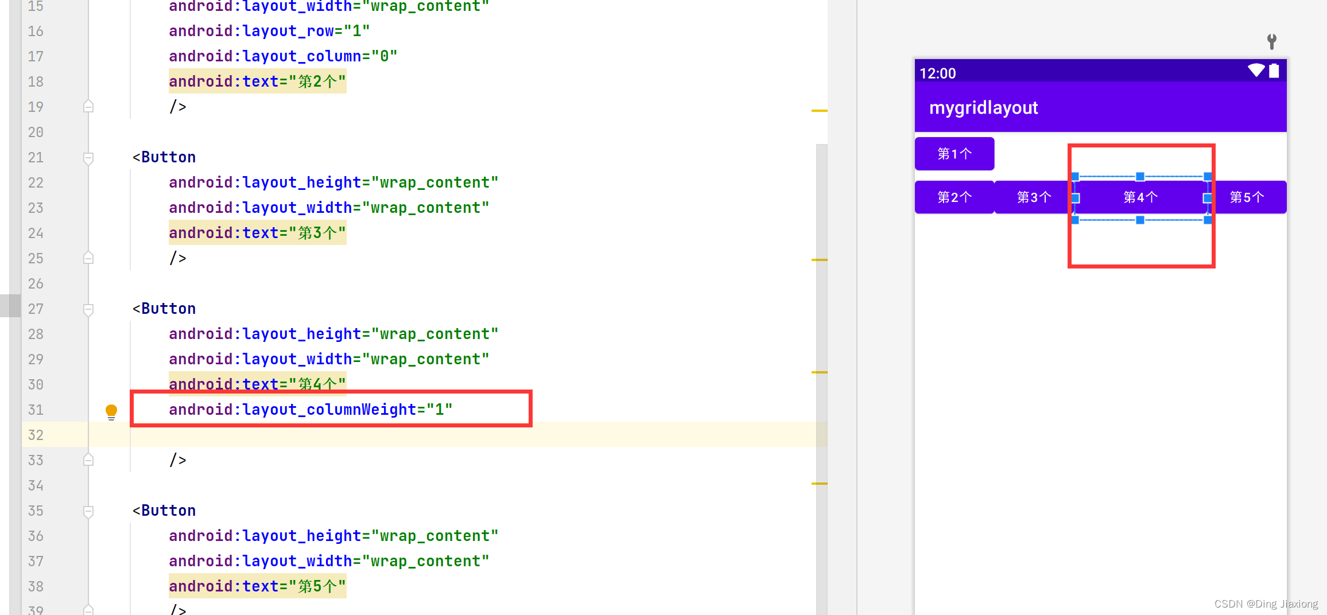Click the bottom-middle resize handle of 第4个
This screenshot has width=1327, height=615.
[x=1140, y=220]
